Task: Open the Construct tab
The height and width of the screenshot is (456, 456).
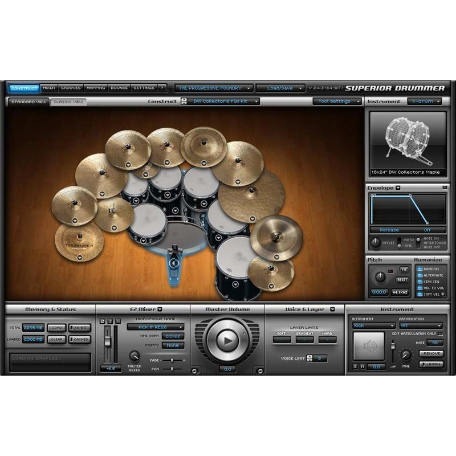Action: point(25,88)
